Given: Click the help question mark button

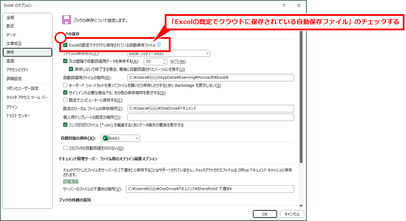Looking at the screenshot, I should point(284,6).
